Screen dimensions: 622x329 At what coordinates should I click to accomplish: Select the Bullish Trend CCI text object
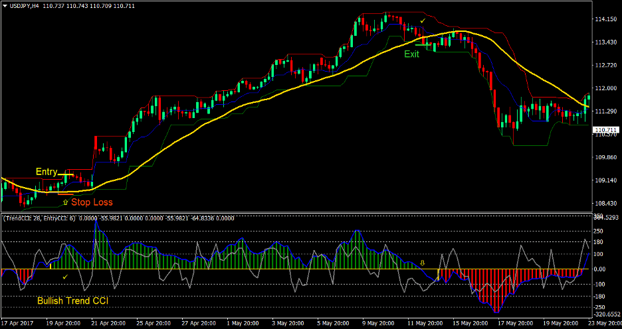click(73, 301)
